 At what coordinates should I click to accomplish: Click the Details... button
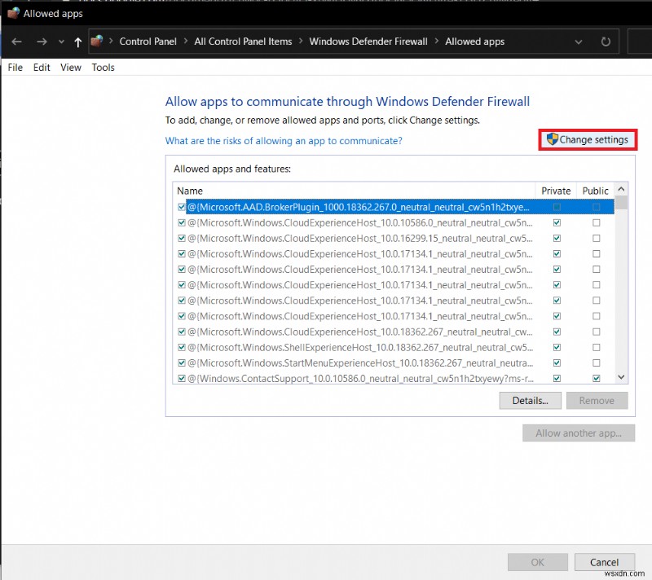[x=531, y=401]
